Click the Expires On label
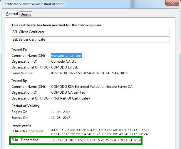181x149 pixels. coord(19,118)
